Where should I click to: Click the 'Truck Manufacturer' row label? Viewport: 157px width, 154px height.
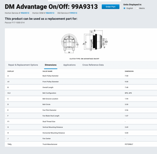click(x=50, y=144)
